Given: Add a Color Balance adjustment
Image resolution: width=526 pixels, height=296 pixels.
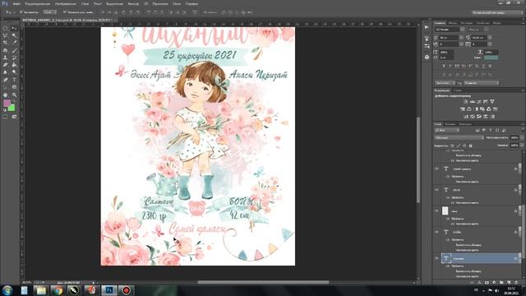Looking at the screenshot, I should coord(469,109).
